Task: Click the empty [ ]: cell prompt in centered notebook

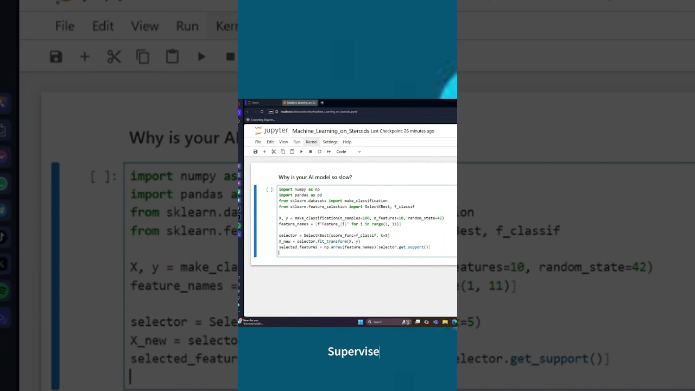Action: 270,190
